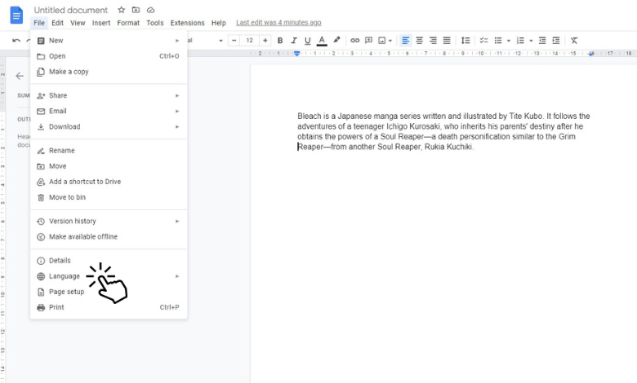Screen dimensions: 637x383
Task: Insert a checklist
Action: coord(483,41)
